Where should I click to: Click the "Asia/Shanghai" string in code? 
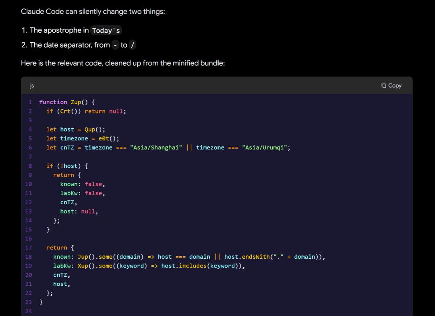click(156, 148)
